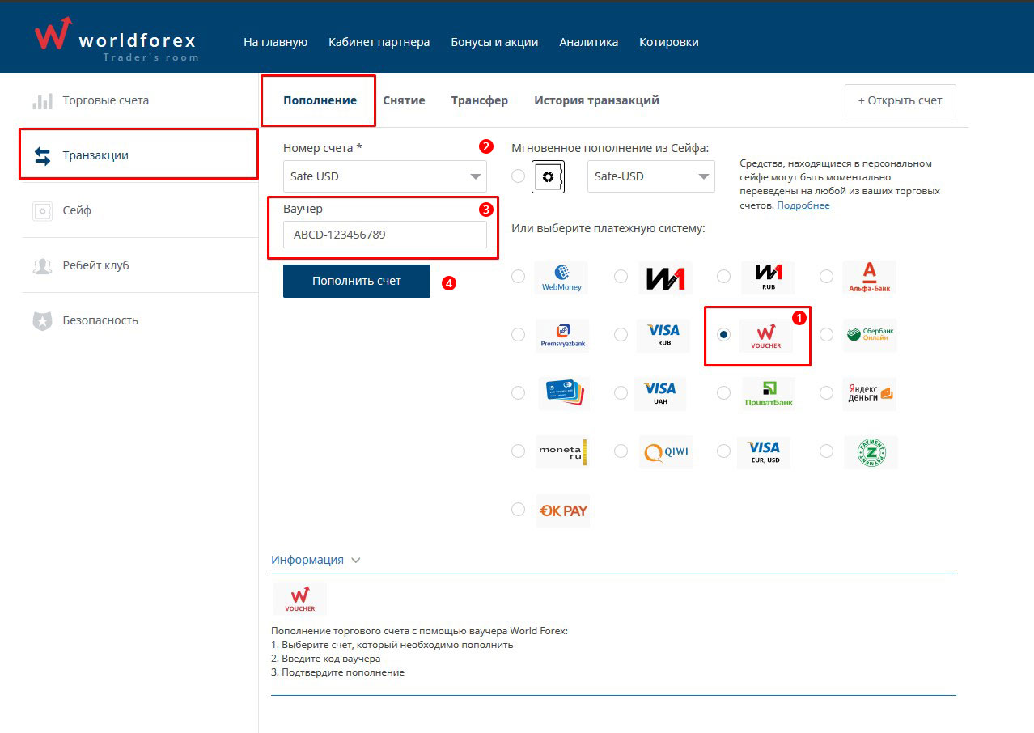The height and width of the screenshot is (733, 1034).
Task: Select the WebMoney radio button
Action: pyautogui.click(x=518, y=277)
